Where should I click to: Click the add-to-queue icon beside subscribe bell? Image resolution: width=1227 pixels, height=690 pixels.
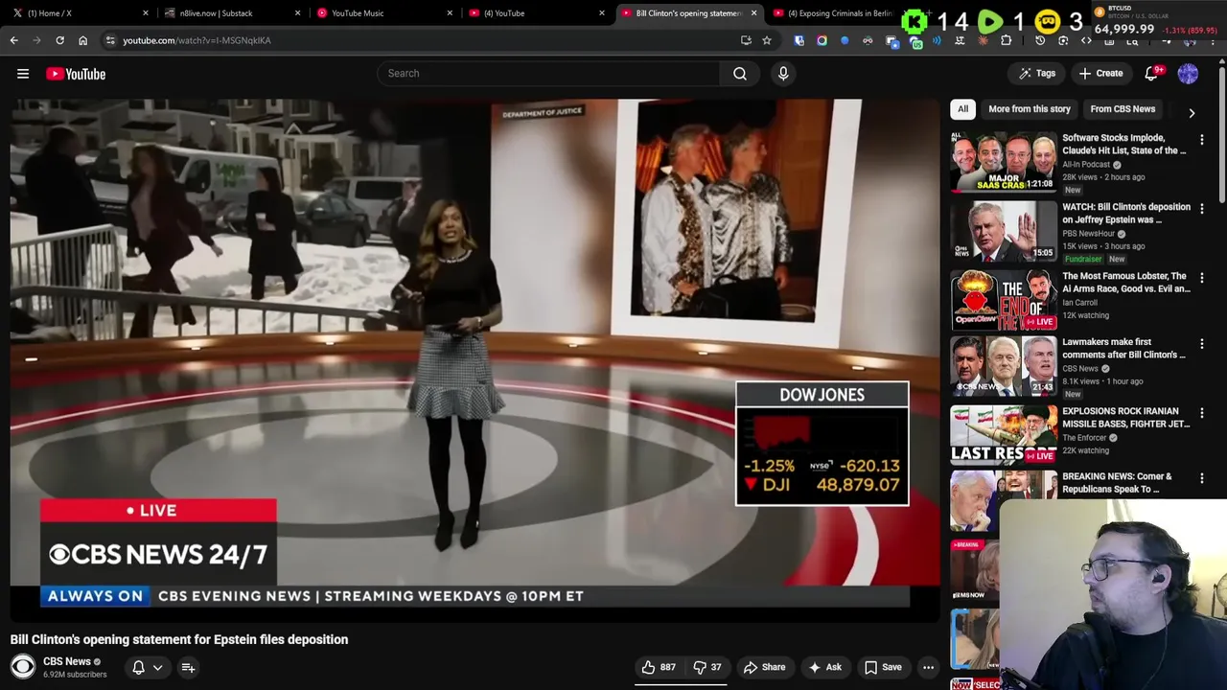[x=188, y=667]
